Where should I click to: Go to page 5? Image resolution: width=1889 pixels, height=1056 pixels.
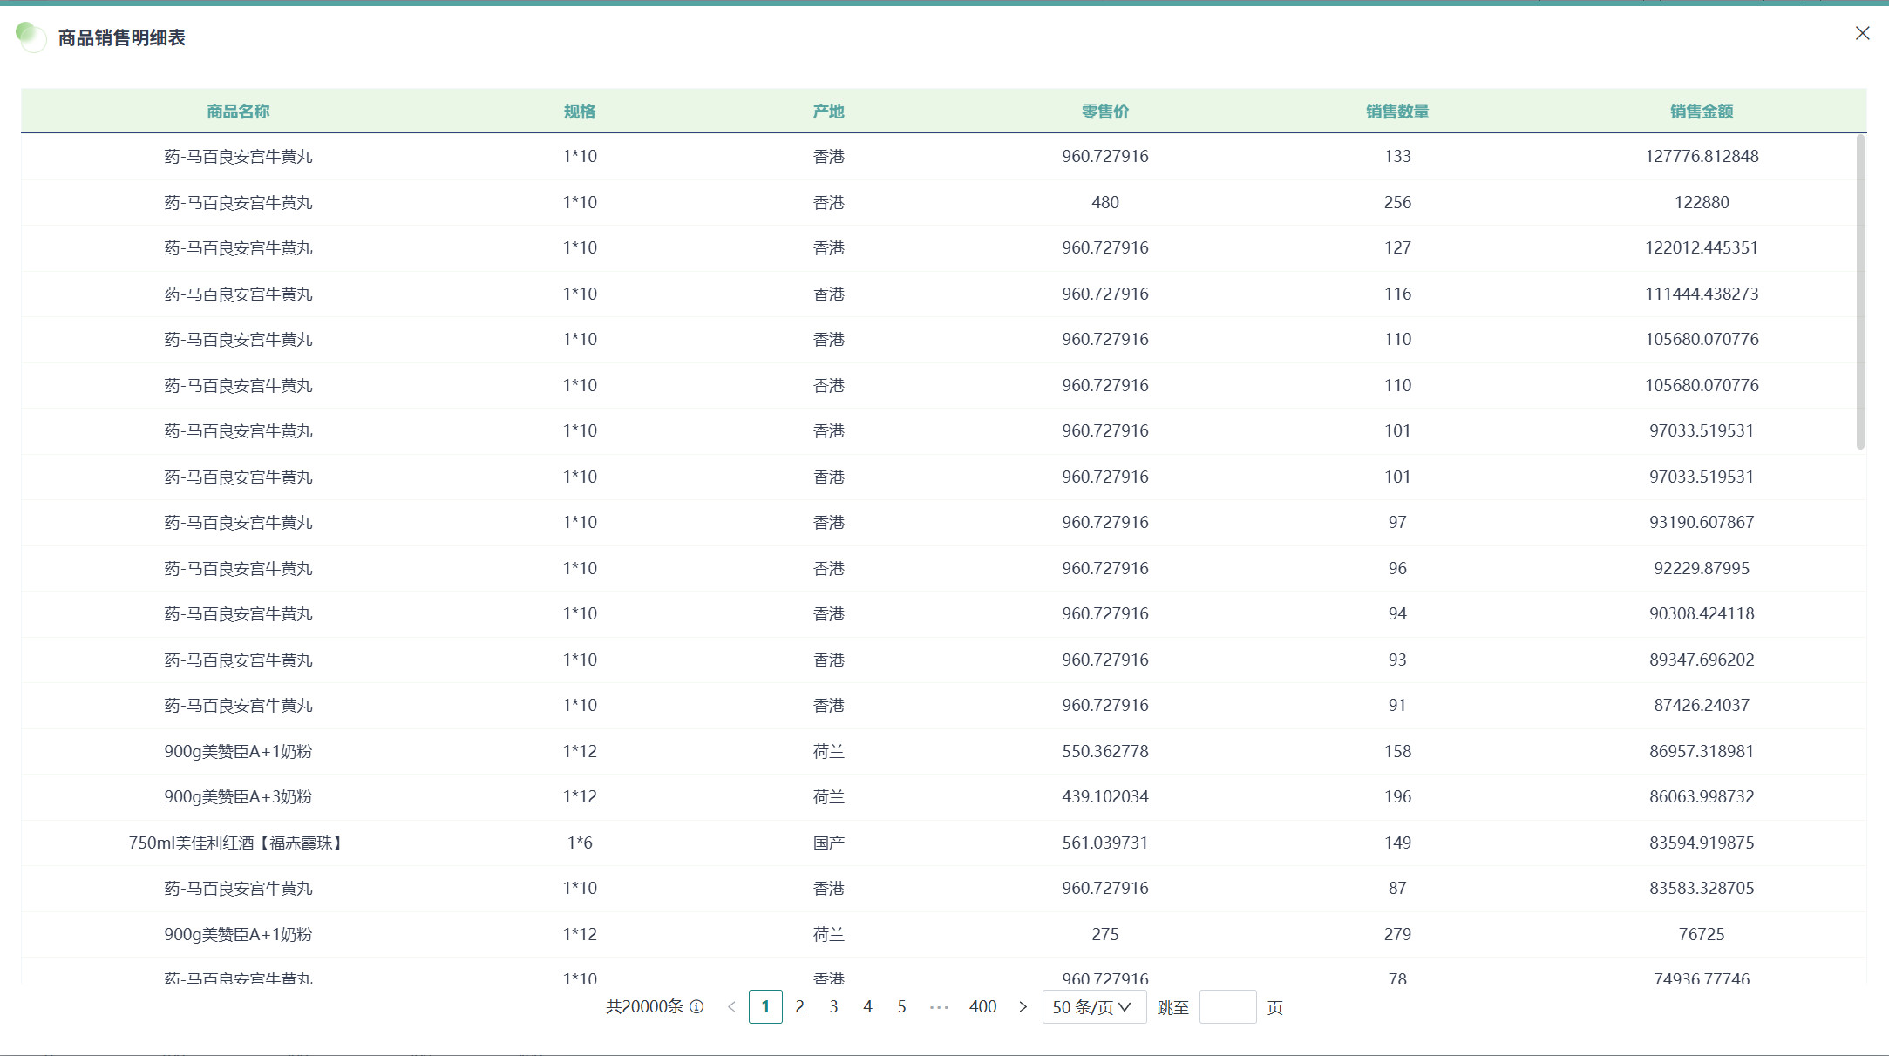click(x=901, y=1007)
